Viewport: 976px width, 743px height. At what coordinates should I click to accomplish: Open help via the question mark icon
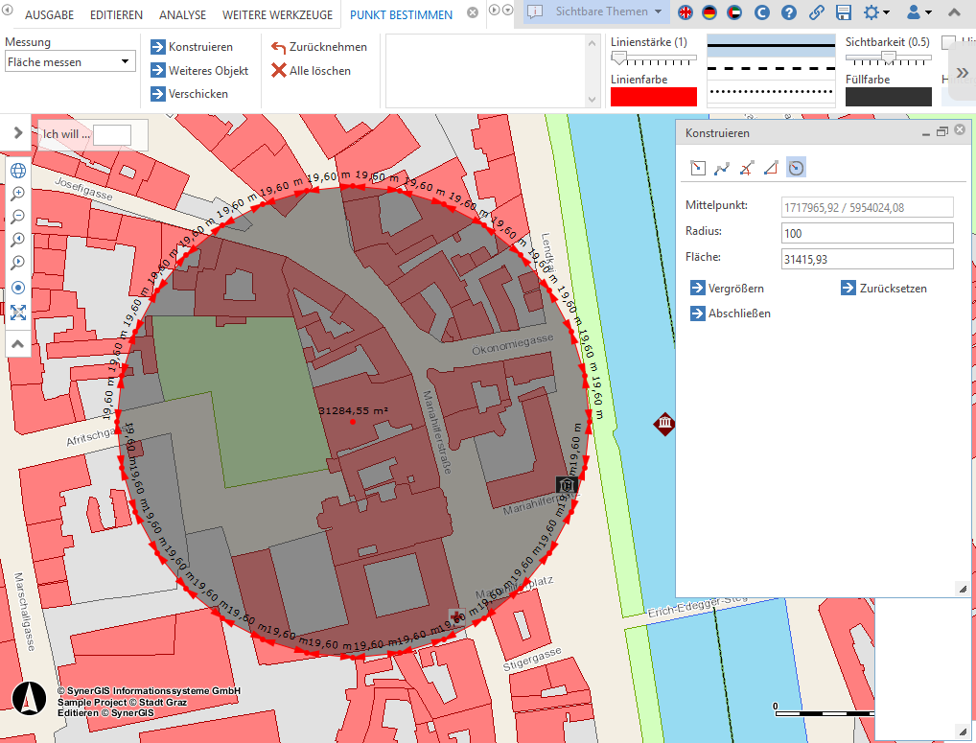point(789,12)
